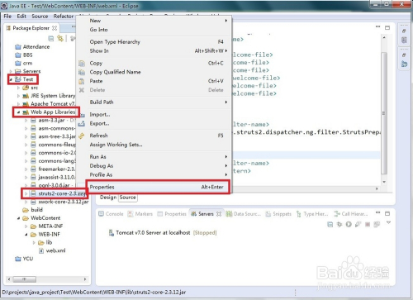Open the File menu
This screenshot has width=413, height=300.
(7, 17)
